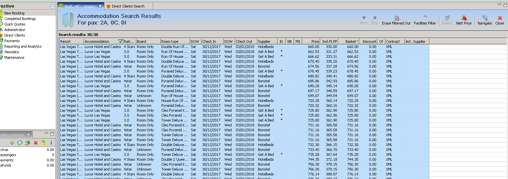The image size is (508, 179).
Task: Open the Navigate compass tool
Action: (x=485, y=18)
